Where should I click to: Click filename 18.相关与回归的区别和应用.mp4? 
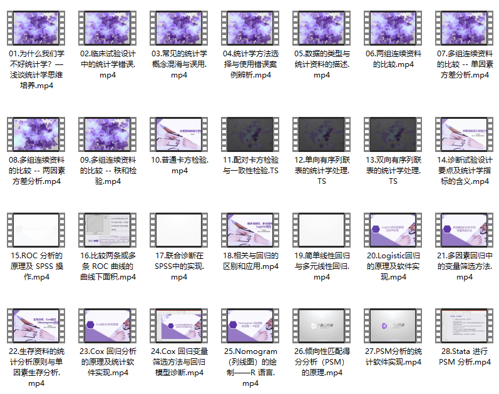[x=250, y=261]
